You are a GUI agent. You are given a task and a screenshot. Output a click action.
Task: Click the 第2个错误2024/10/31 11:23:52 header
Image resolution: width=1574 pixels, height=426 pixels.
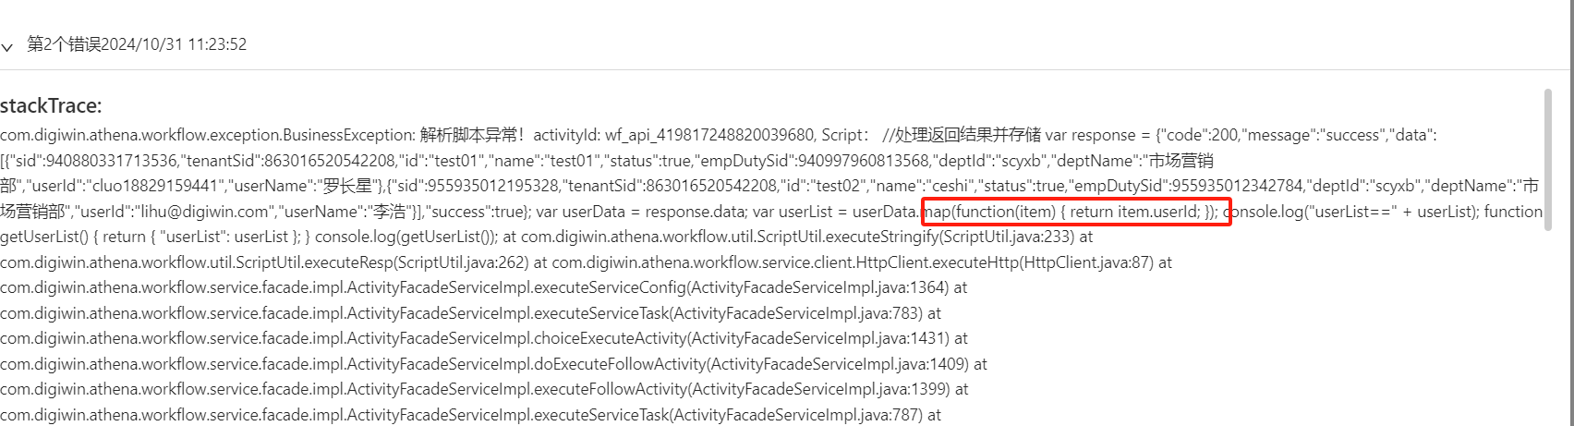[137, 44]
